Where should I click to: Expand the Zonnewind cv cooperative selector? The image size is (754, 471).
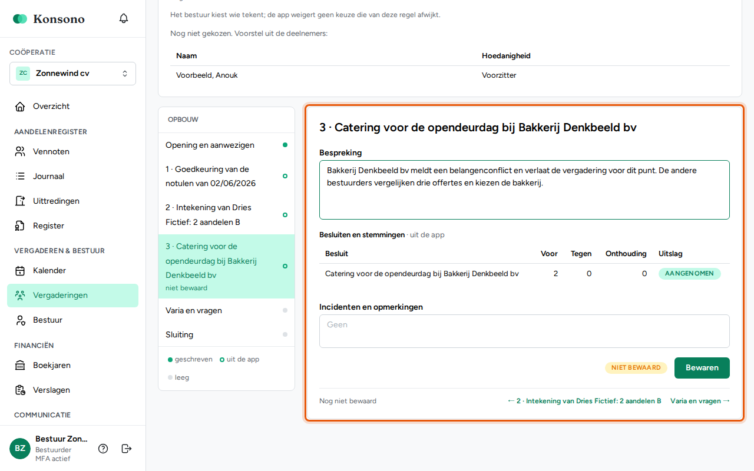click(x=72, y=74)
